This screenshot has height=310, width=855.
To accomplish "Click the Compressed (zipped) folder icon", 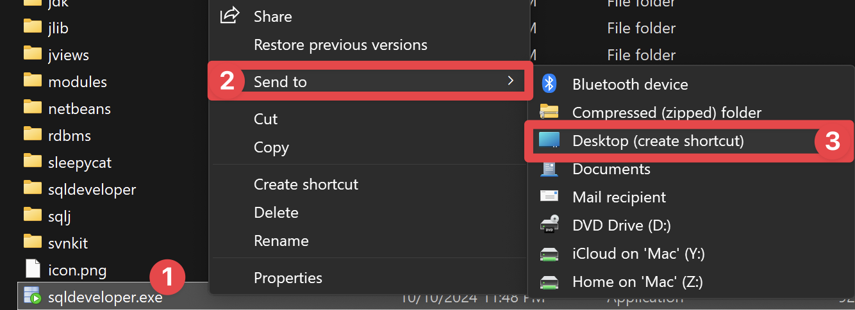I will point(549,112).
